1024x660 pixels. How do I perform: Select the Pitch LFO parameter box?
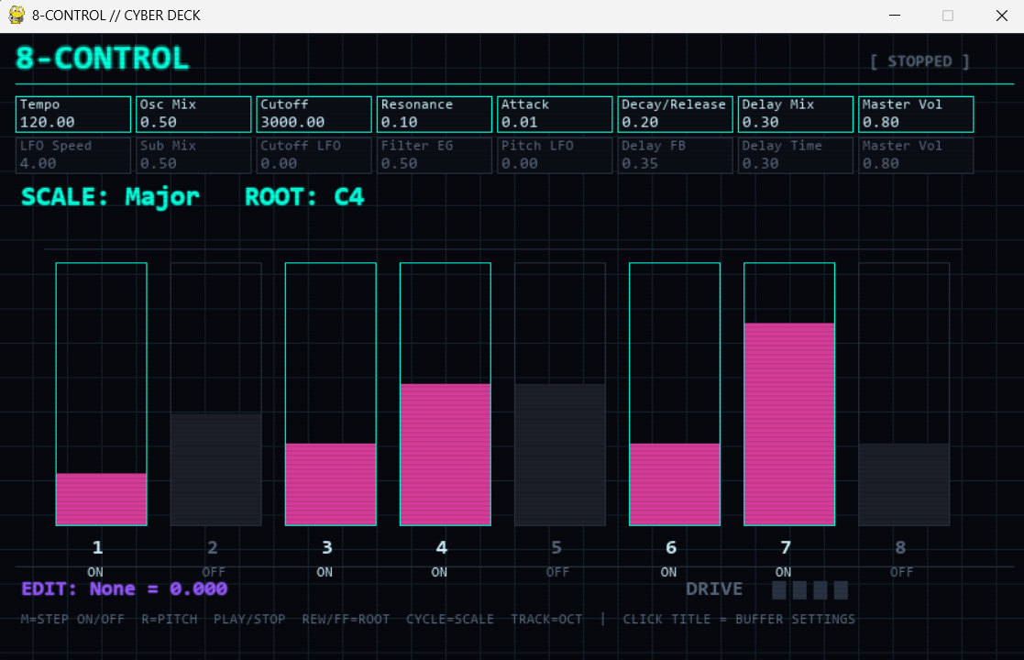pyautogui.click(x=555, y=155)
